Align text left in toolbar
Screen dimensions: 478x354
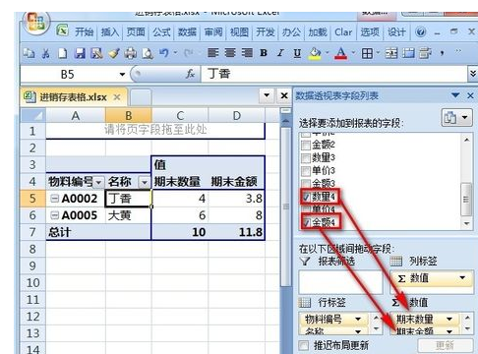point(213,52)
